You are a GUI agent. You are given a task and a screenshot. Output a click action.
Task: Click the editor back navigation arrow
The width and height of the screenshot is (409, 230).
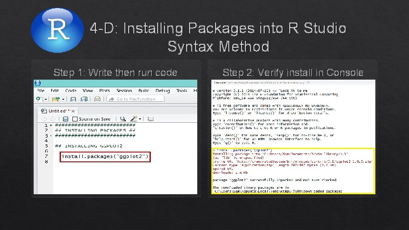pyautogui.click(x=44, y=119)
